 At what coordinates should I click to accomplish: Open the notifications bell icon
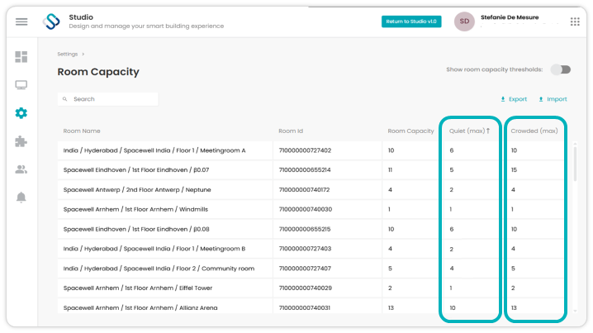pos(21,197)
